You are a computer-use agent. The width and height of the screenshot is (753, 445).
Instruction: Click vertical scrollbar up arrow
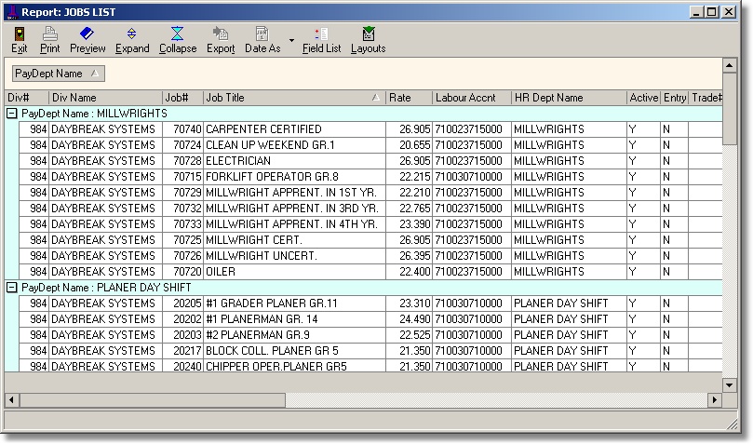(730, 65)
